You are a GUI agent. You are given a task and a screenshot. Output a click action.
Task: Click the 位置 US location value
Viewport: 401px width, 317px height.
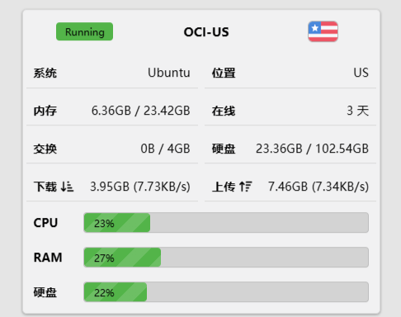click(x=361, y=73)
